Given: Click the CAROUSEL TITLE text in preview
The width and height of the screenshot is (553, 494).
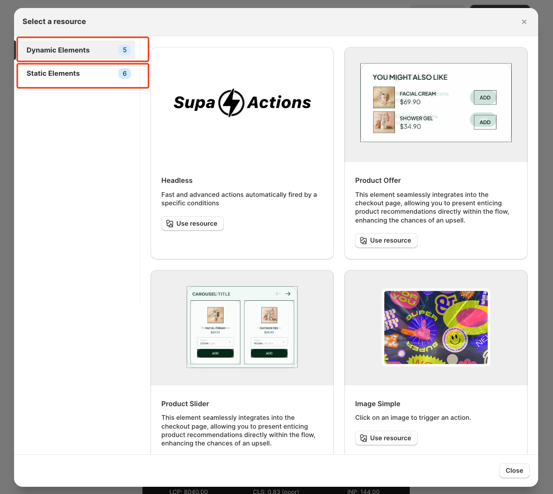Looking at the screenshot, I should tap(211, 294).
